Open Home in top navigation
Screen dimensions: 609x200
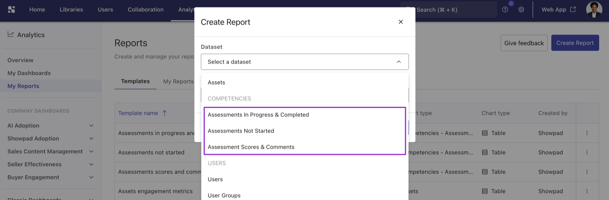point(37,10)
